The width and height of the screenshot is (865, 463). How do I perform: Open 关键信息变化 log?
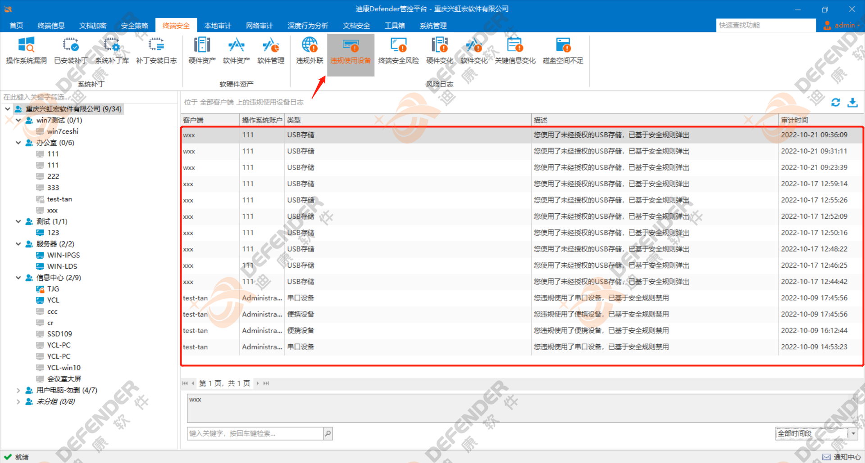(x=515, y=51)
